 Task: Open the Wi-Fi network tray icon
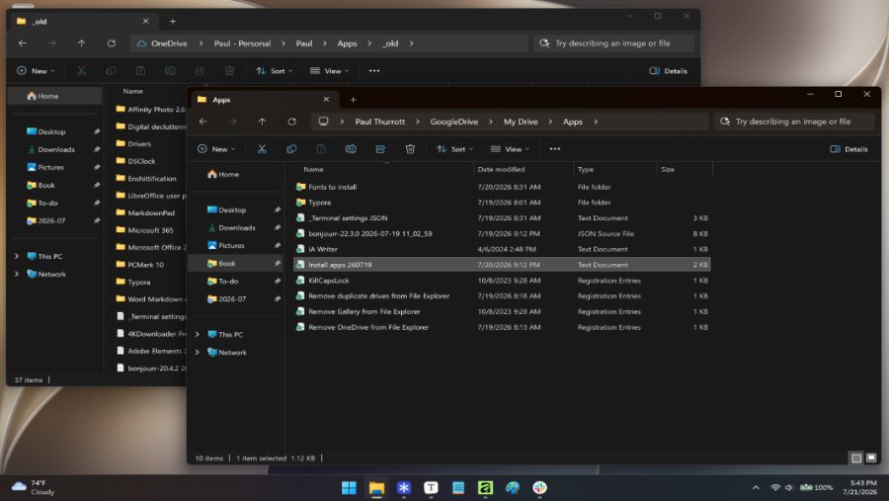pos(775,487)
